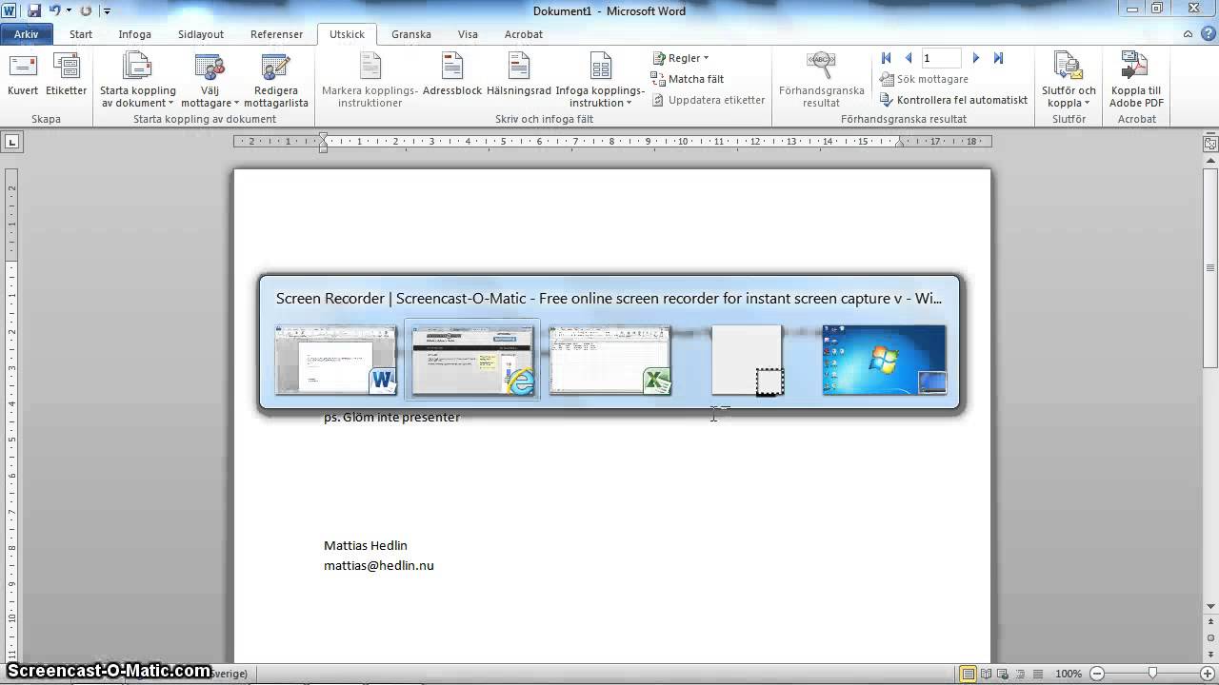This screenshot has height=685, width=1219.
Task: Click Koppla till Adobe PDF
Action: [1135, 81]
